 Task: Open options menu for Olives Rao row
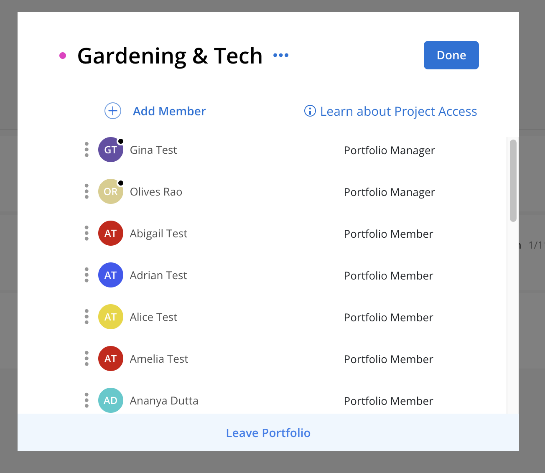click(x=87, y=191)
